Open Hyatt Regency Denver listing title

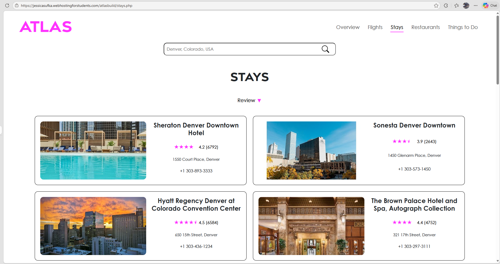[x=196, y=205]
